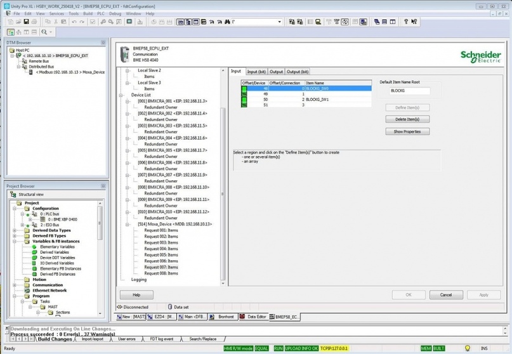This screenshot has height=354, width=512.
Task: Open the PLC menu
Action: coord(101,13)
